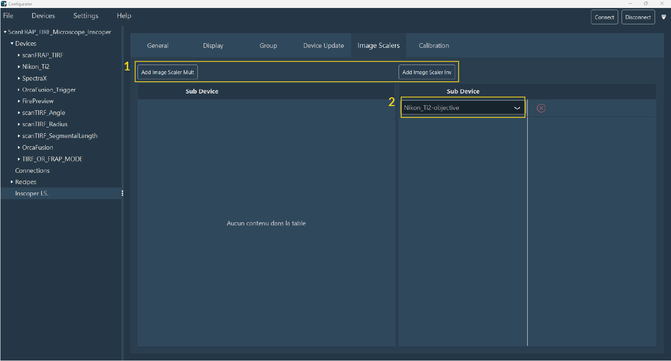Open the File menu
Image resolution: width=671 pixels, height=361 pixels.
(8, 16)
